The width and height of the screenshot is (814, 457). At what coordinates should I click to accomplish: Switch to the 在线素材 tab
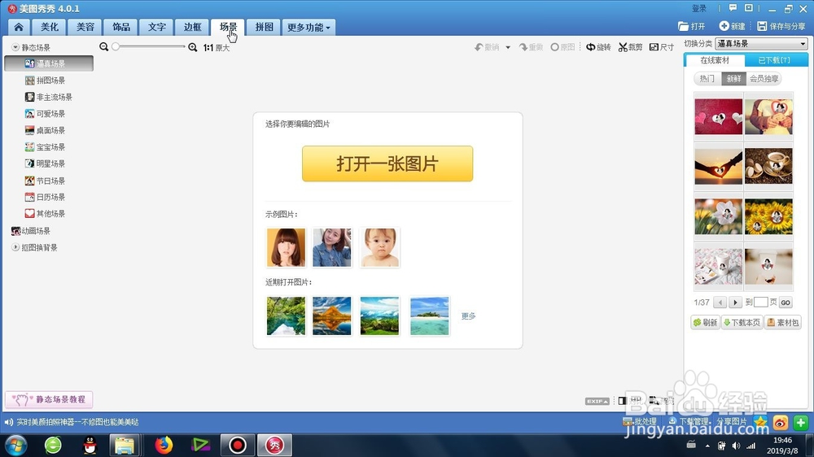715,60
